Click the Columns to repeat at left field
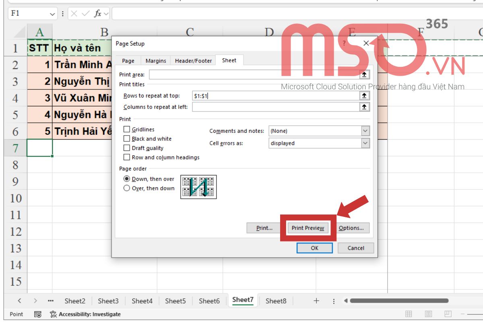Image resolution: width=483 pixels, height=322 pixels. tap(276, 107)
